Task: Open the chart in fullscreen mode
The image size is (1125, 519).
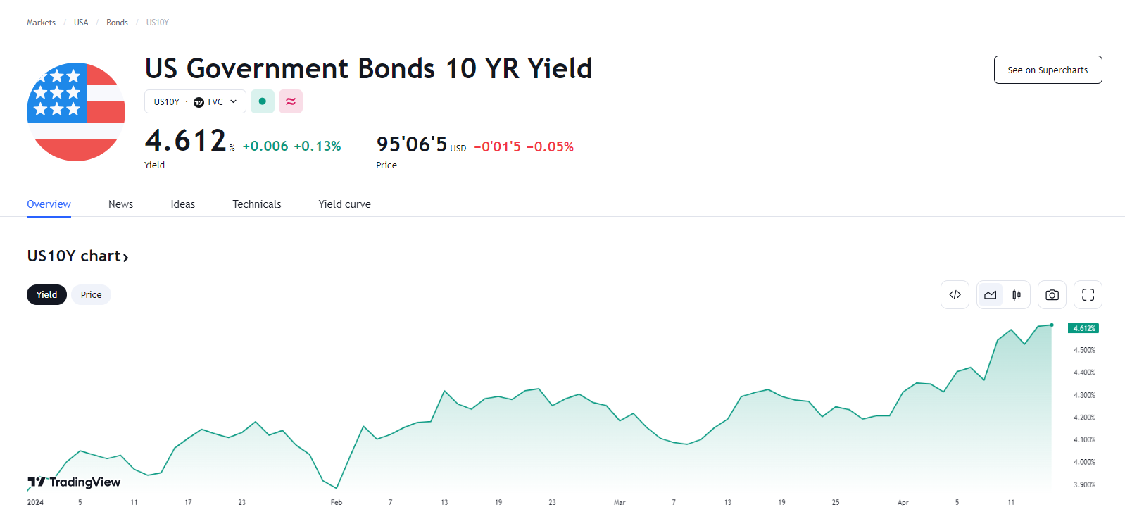Action: click(x=1088, y=295)
